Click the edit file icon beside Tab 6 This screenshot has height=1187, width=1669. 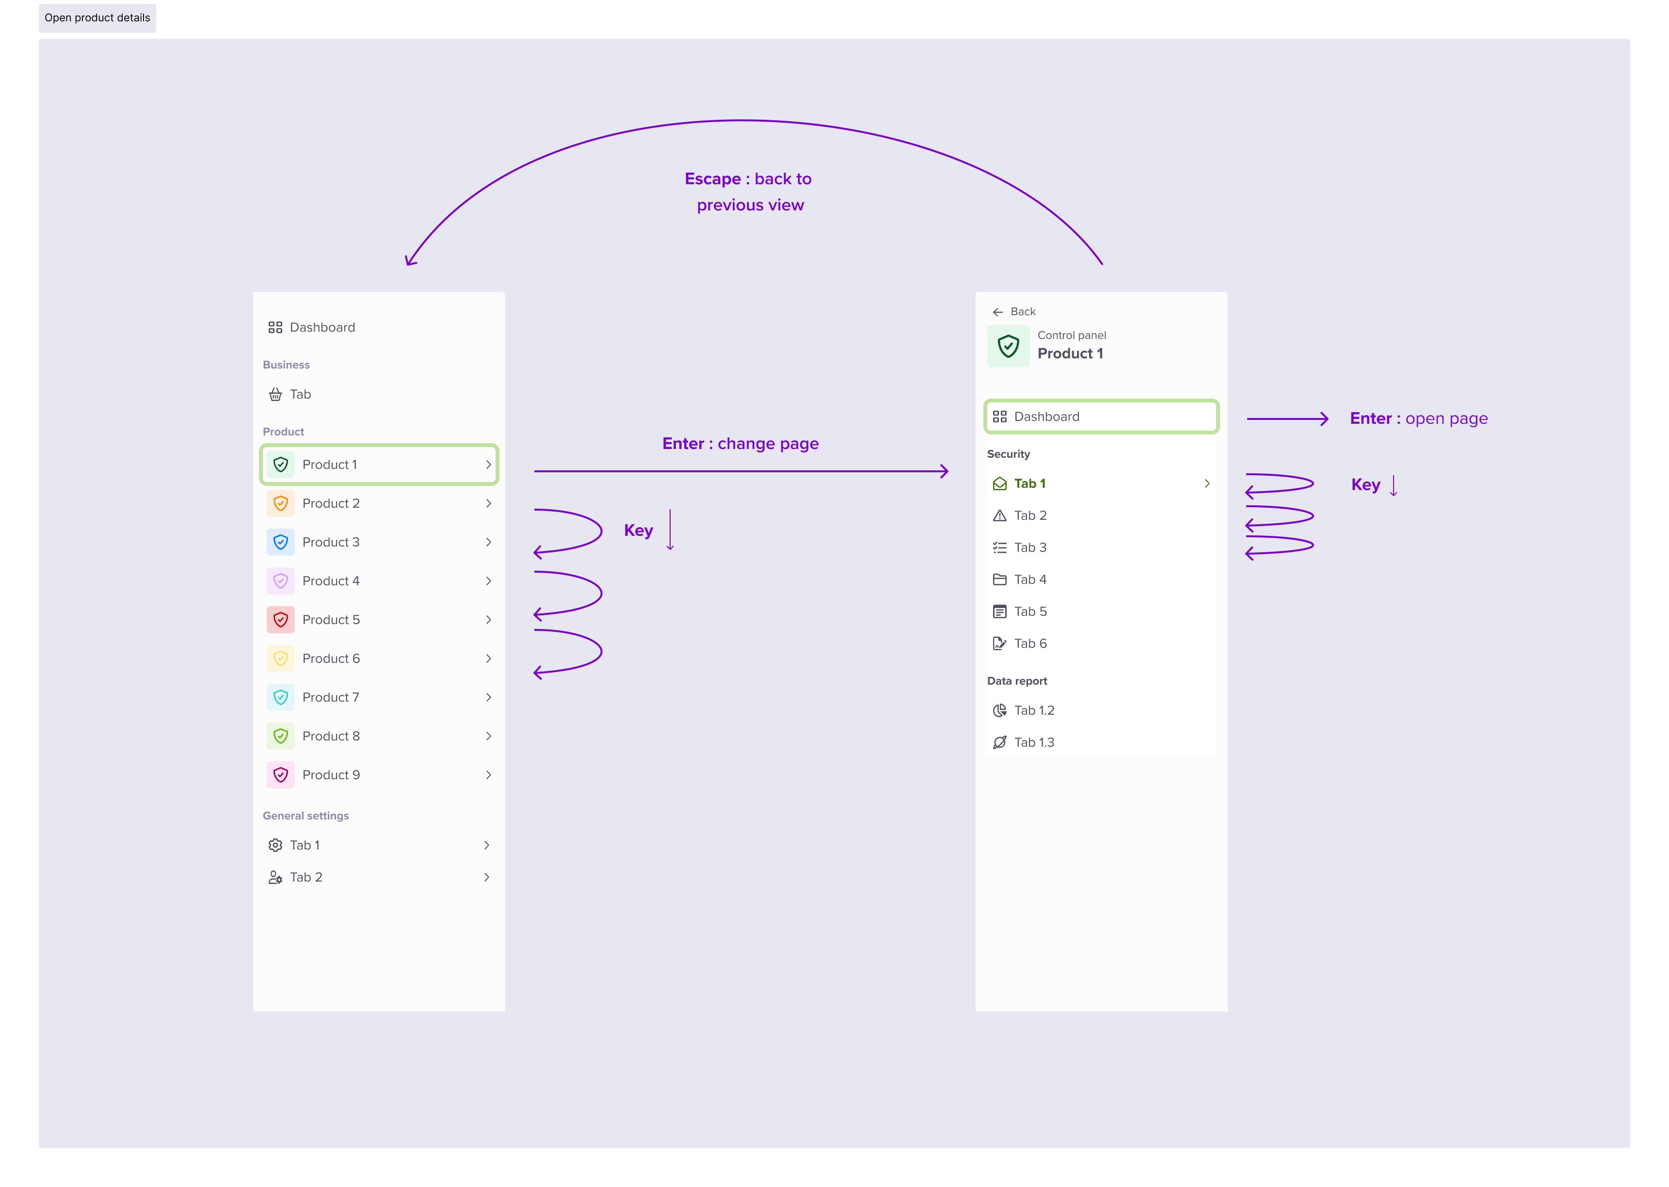pos(1000,644)
